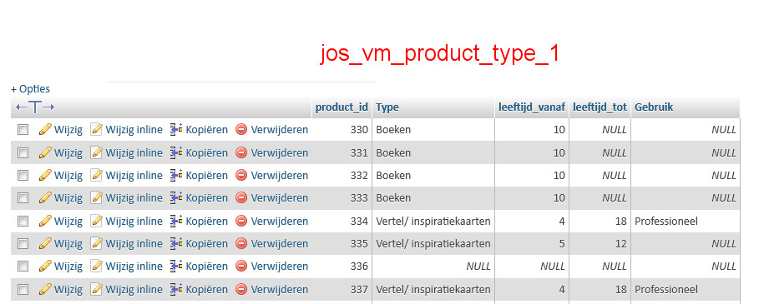Check the box beside product 336
The image size is (764, 304).
pos(23,266)
